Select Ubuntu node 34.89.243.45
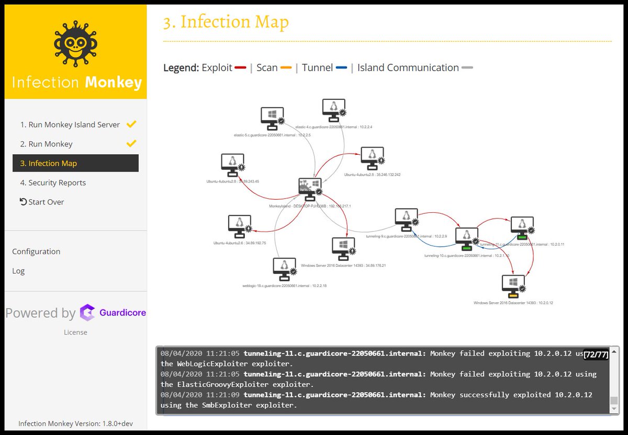 (233, 165)
